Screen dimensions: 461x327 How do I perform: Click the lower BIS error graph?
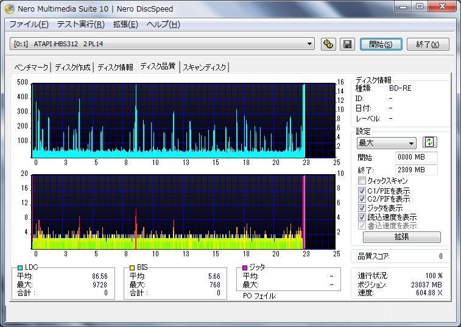point(183,212)
